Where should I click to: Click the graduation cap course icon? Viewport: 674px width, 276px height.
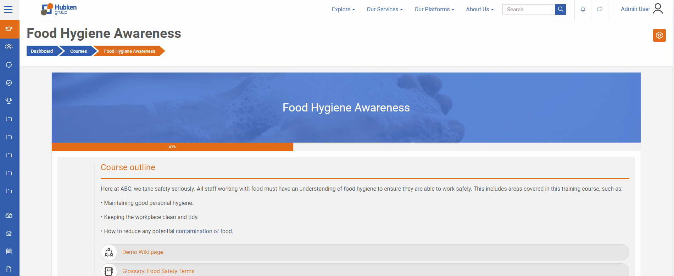[9, 29]
